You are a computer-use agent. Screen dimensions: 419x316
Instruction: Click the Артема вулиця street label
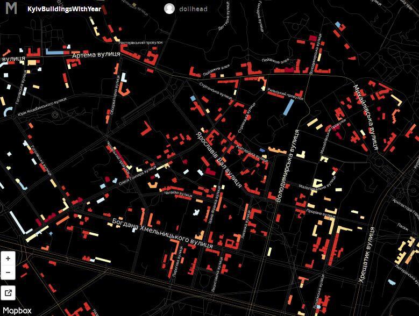pos(95,55)
